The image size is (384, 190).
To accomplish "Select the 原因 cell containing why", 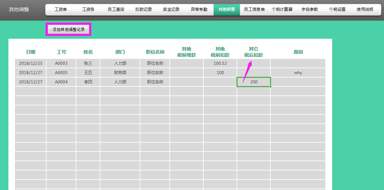I will (x=298, y=73).
